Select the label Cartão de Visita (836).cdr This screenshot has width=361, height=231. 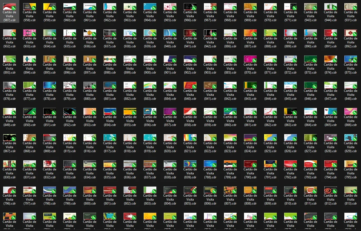[x=130, y=173]
